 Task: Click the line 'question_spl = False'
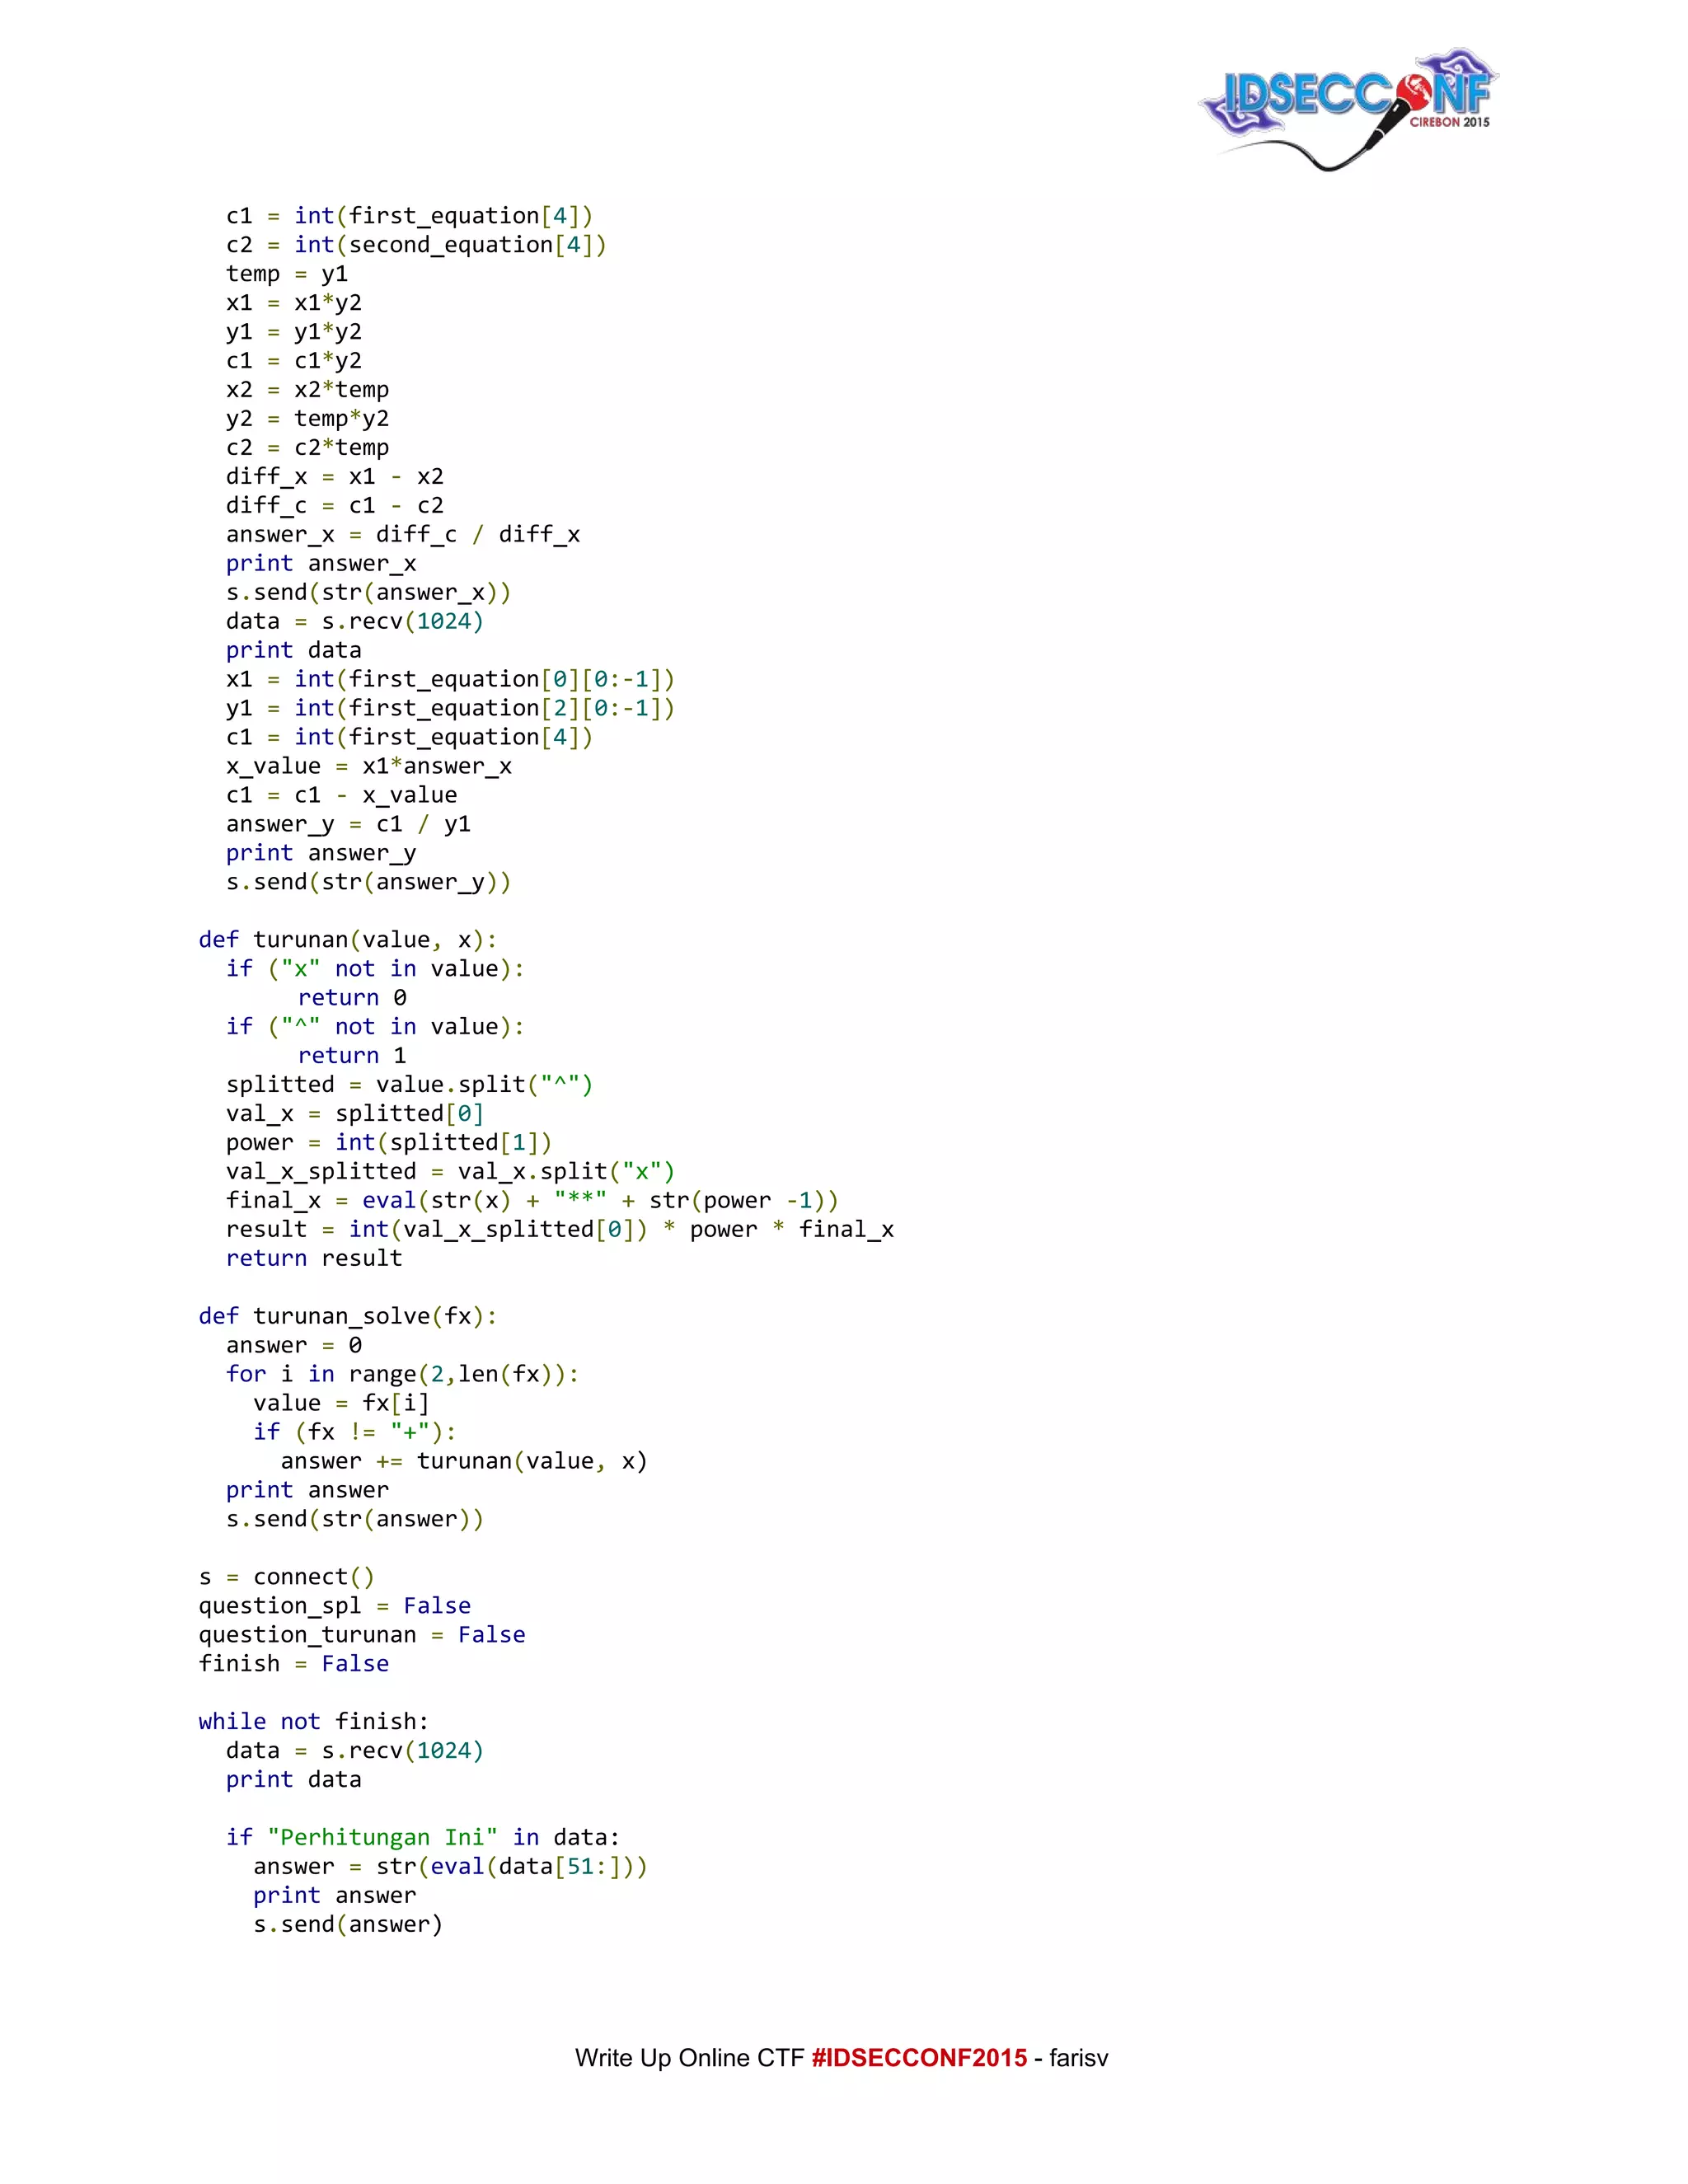[x=335, y=1607]
